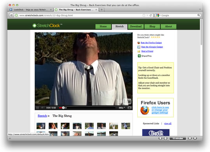
Task: Click the green ShareThis icon
Action: pyautogui.click(x=139, y=56)
